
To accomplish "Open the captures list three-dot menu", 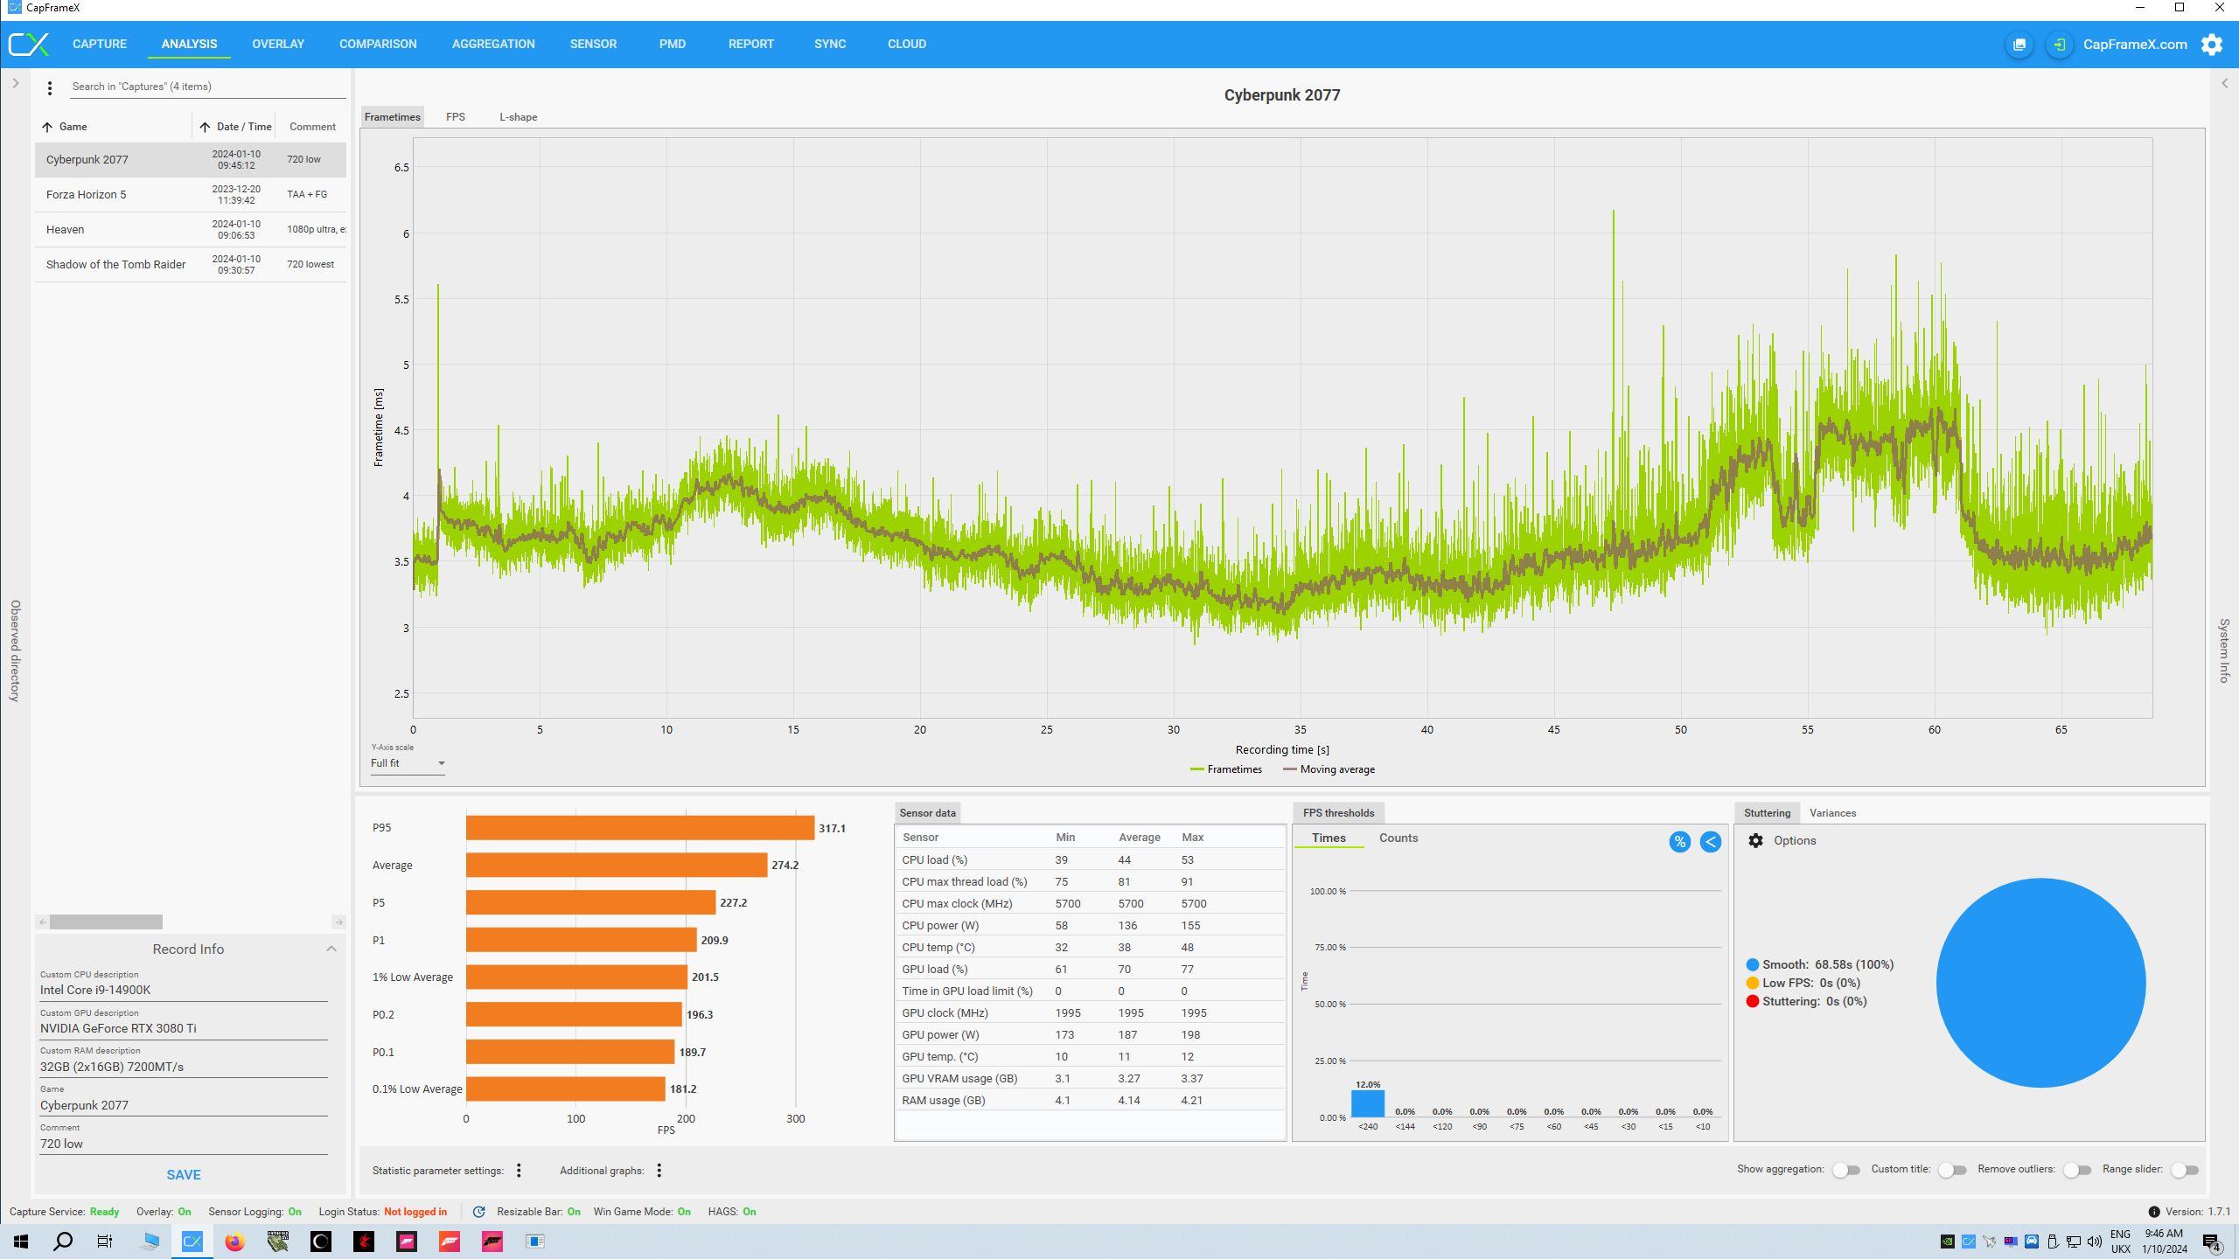I will pyautogui.click(x=50, y=87).
